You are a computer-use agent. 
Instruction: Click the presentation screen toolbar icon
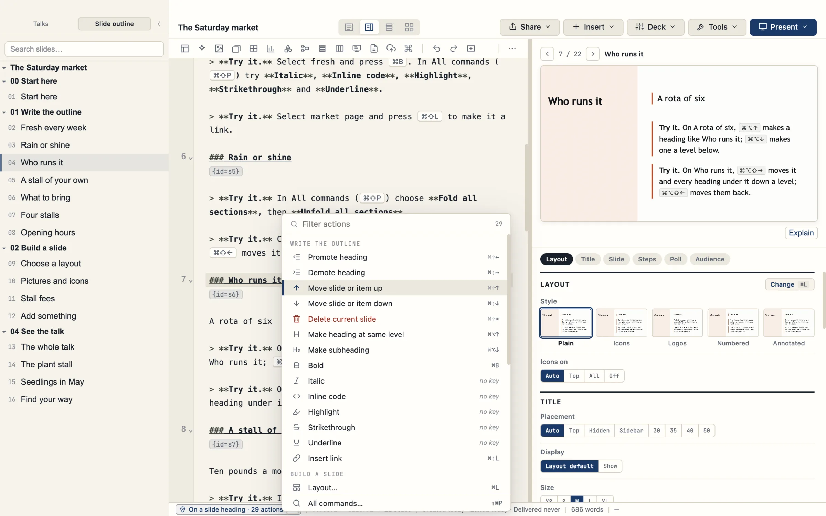point(357,49)
